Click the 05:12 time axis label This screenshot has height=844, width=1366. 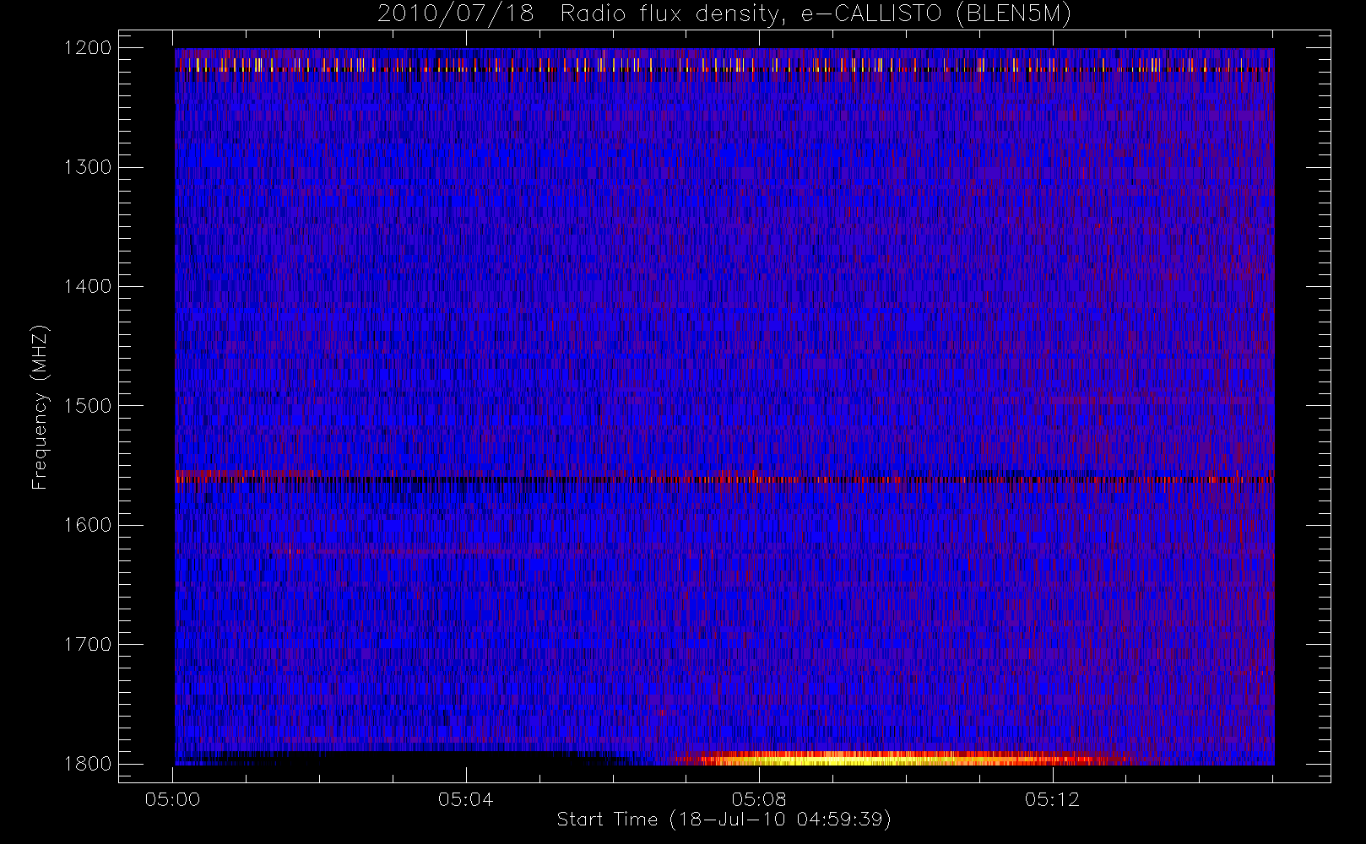(1052, 799)
